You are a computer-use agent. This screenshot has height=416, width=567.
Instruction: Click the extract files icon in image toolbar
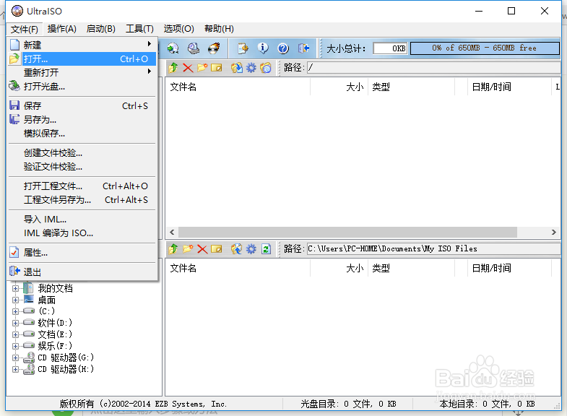[x=237, y=68]
